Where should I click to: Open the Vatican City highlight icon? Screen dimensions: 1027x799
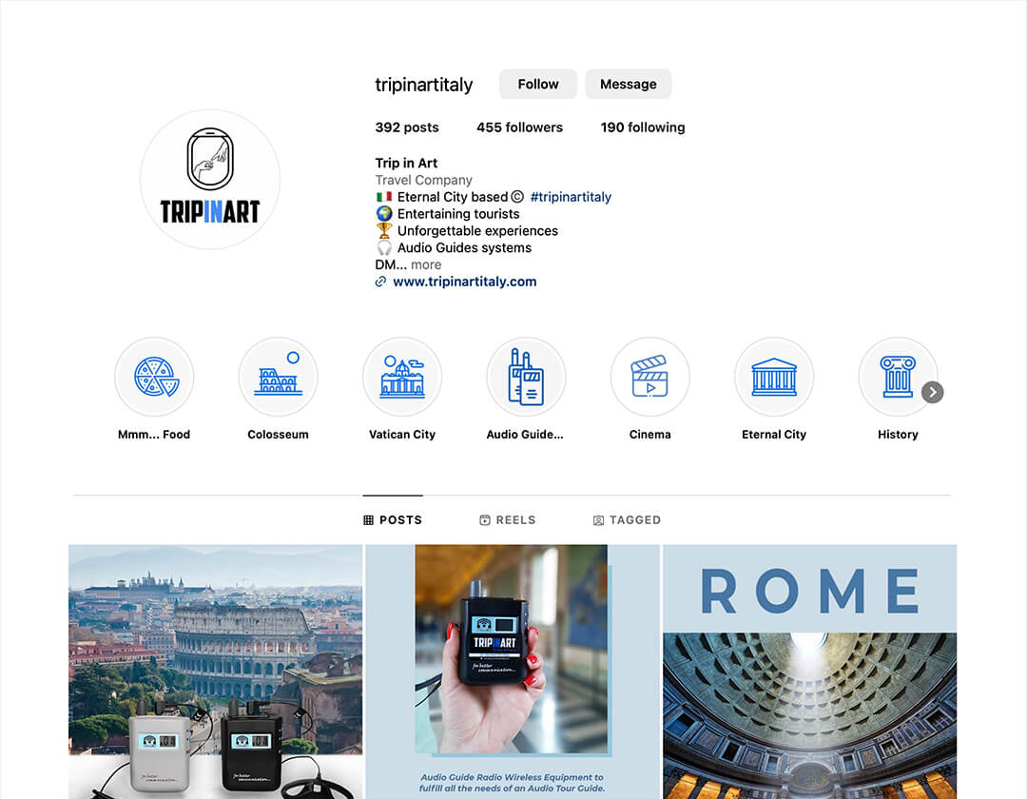(402, 377)
